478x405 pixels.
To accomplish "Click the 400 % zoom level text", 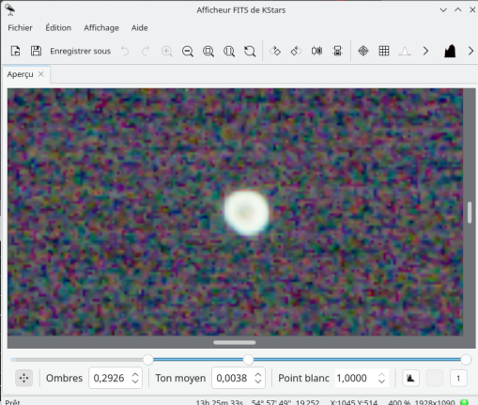I will pos(400,402).
